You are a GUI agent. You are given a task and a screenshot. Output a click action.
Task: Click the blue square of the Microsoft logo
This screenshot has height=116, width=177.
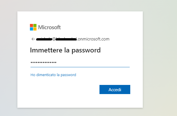tap(31, 29)
